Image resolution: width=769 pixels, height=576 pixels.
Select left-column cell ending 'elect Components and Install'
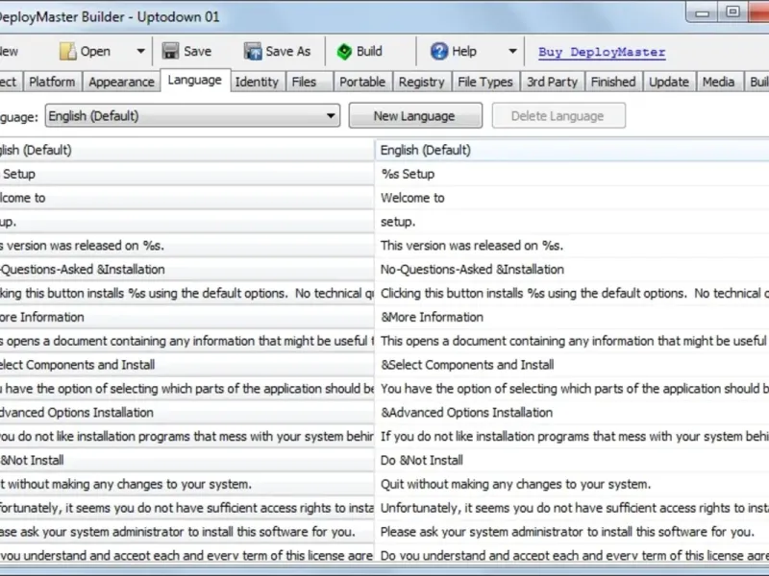coord(186,365)
